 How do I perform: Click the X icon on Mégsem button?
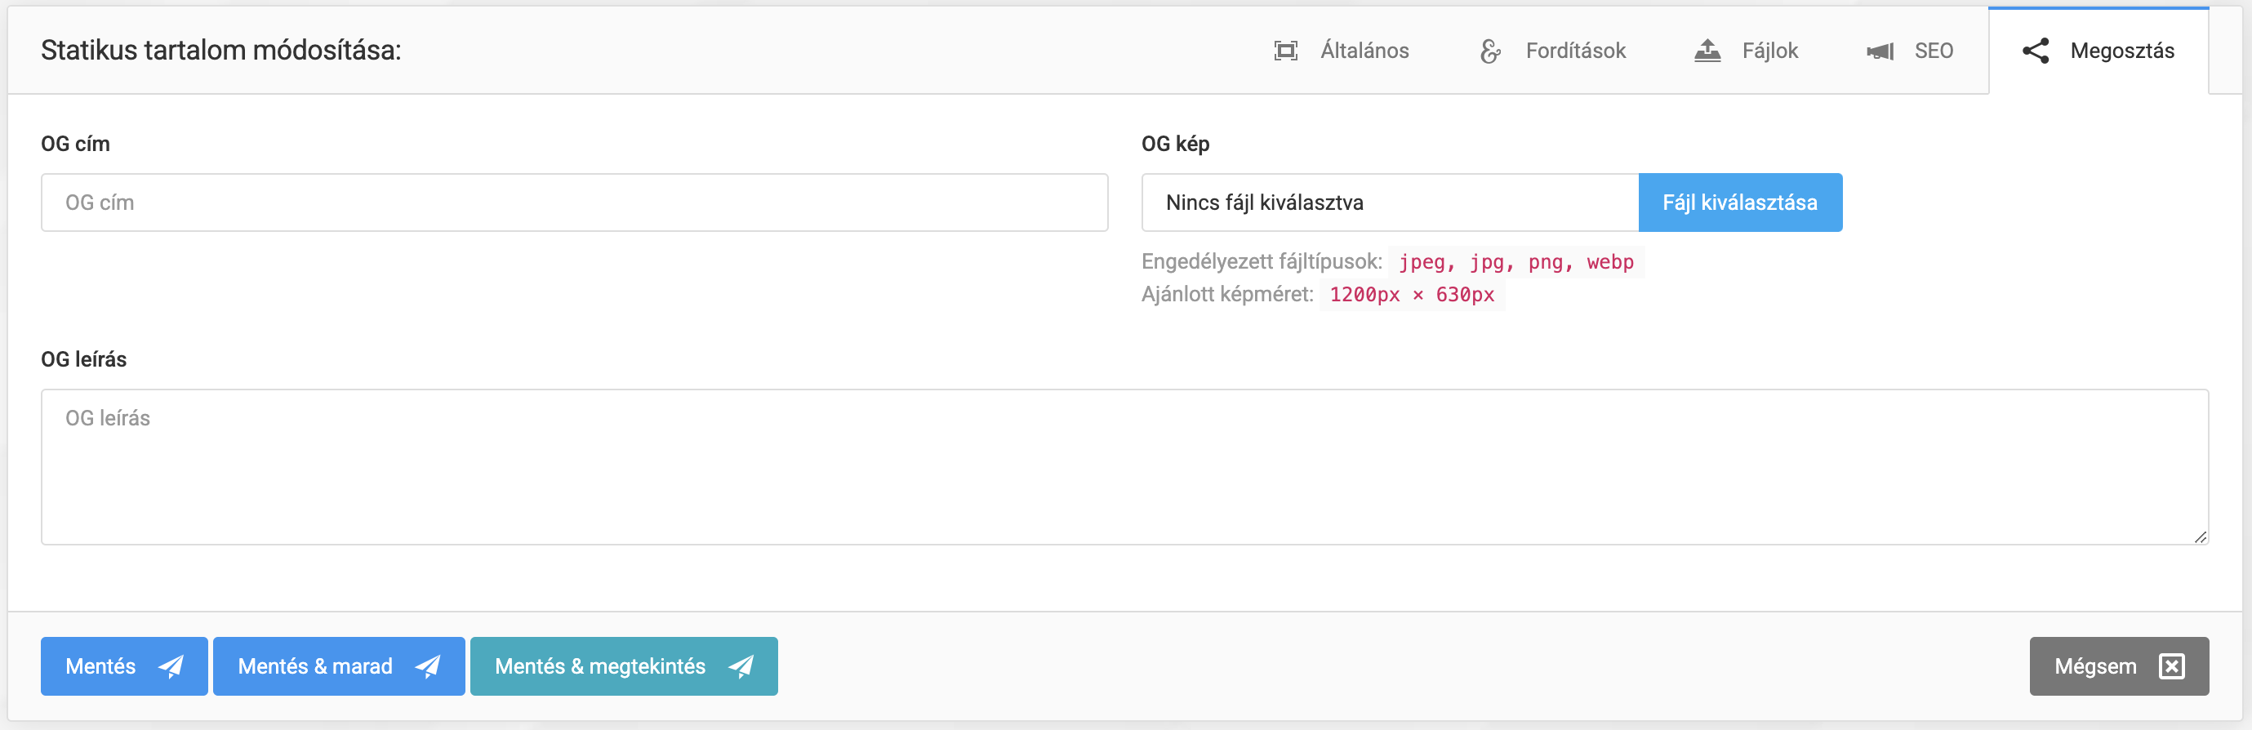[2172, 666]
